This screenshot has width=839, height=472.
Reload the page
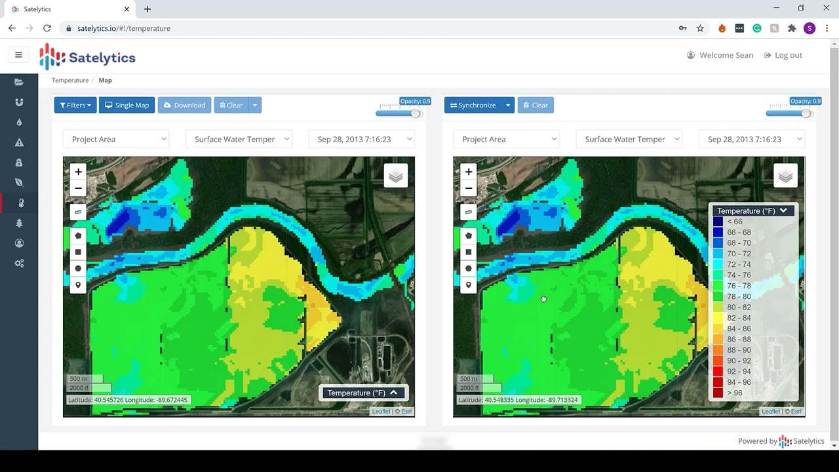[x=47, y=28]
